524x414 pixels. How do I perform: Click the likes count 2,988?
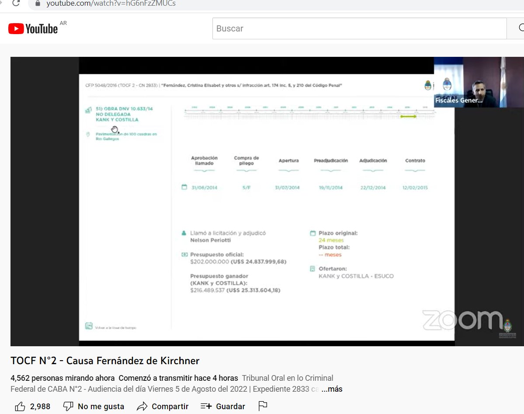[x=40, y=406]
